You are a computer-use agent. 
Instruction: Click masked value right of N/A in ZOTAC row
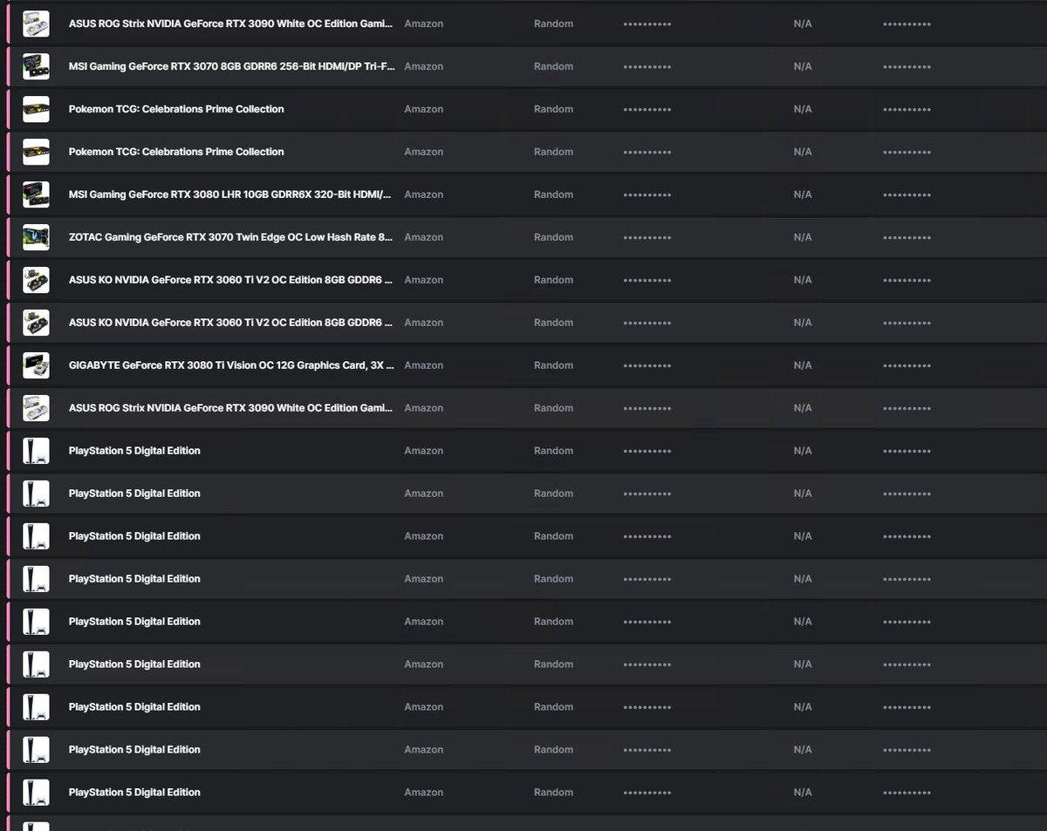pos(907,238)
